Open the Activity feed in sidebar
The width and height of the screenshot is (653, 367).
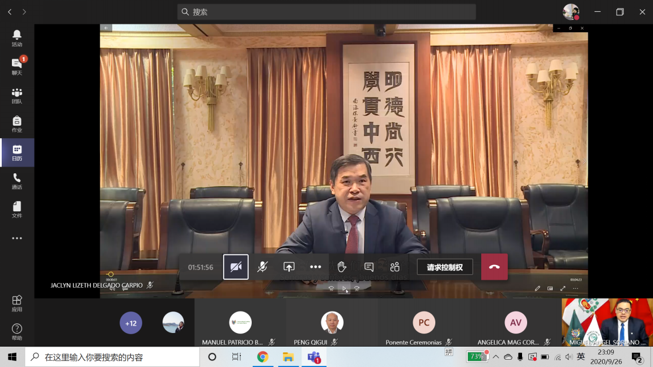pos(17,39)
